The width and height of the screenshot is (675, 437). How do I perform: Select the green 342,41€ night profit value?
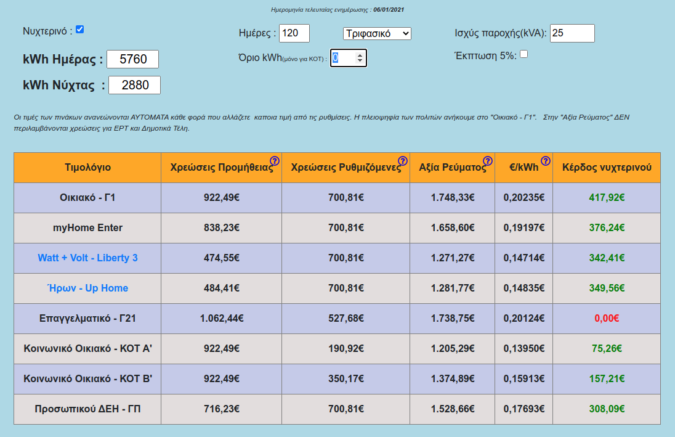point(607,258)
